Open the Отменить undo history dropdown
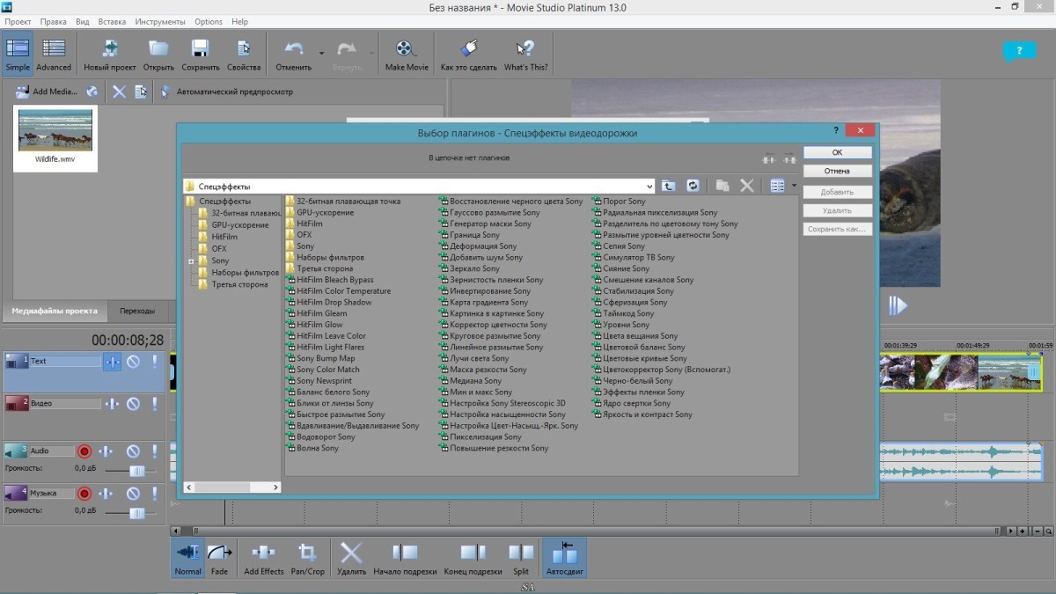The width and height of the screenshot is (1056, 594). (321, 54)
